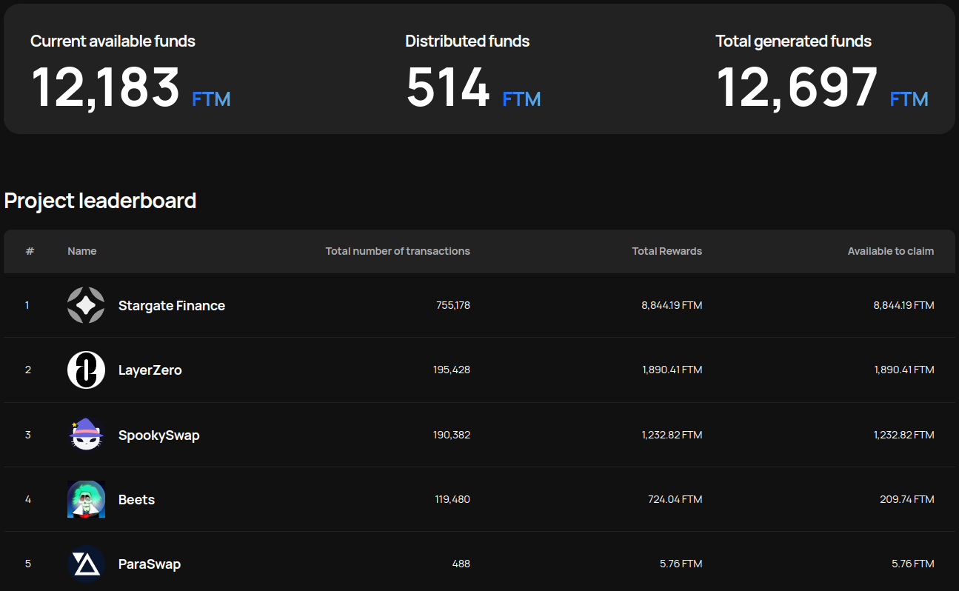This screenshot has width=959, height=591.
Task: Click the Total generated funds label
Action: [x=793, y=41]
